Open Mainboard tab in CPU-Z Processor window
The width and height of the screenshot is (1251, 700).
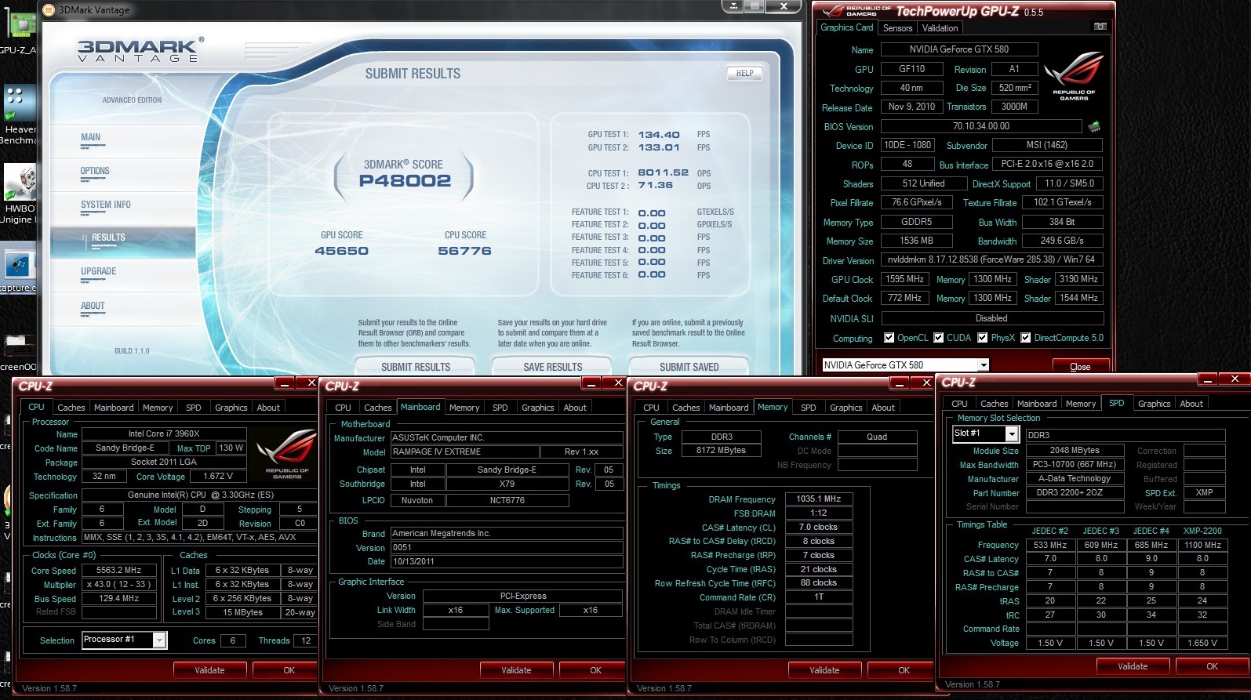click(114, 408)
